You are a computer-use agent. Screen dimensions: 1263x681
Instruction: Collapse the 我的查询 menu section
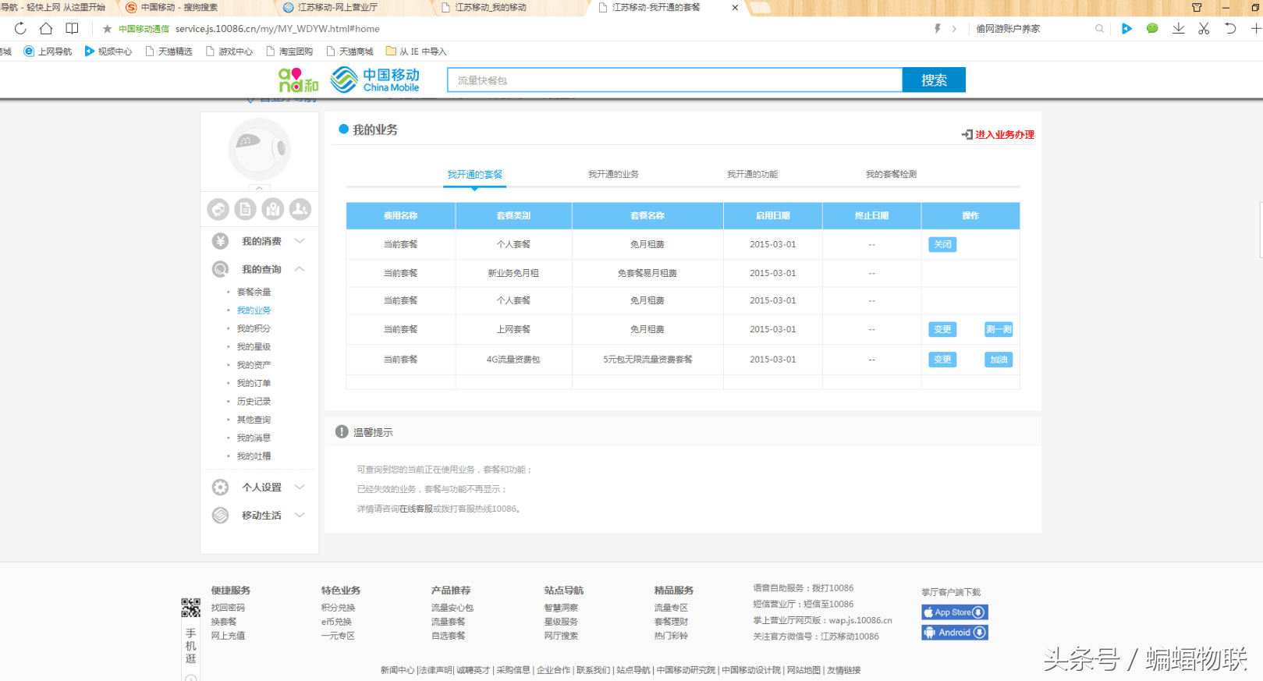[300, 269]
